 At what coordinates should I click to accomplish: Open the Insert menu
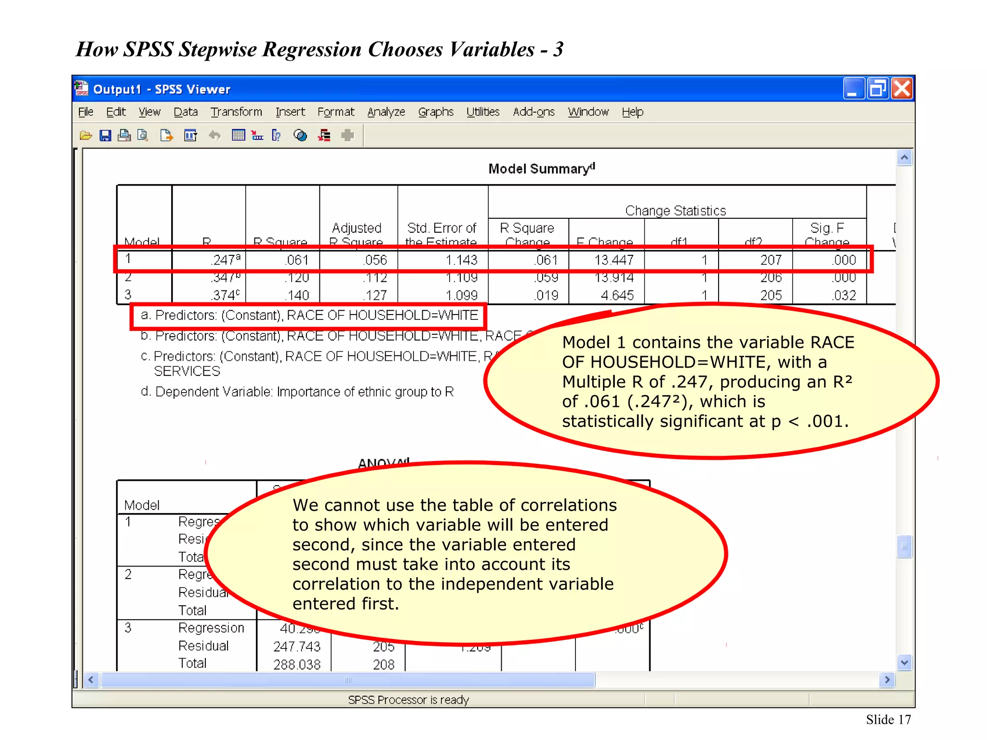pyautogui.click(x=290, y=112)
